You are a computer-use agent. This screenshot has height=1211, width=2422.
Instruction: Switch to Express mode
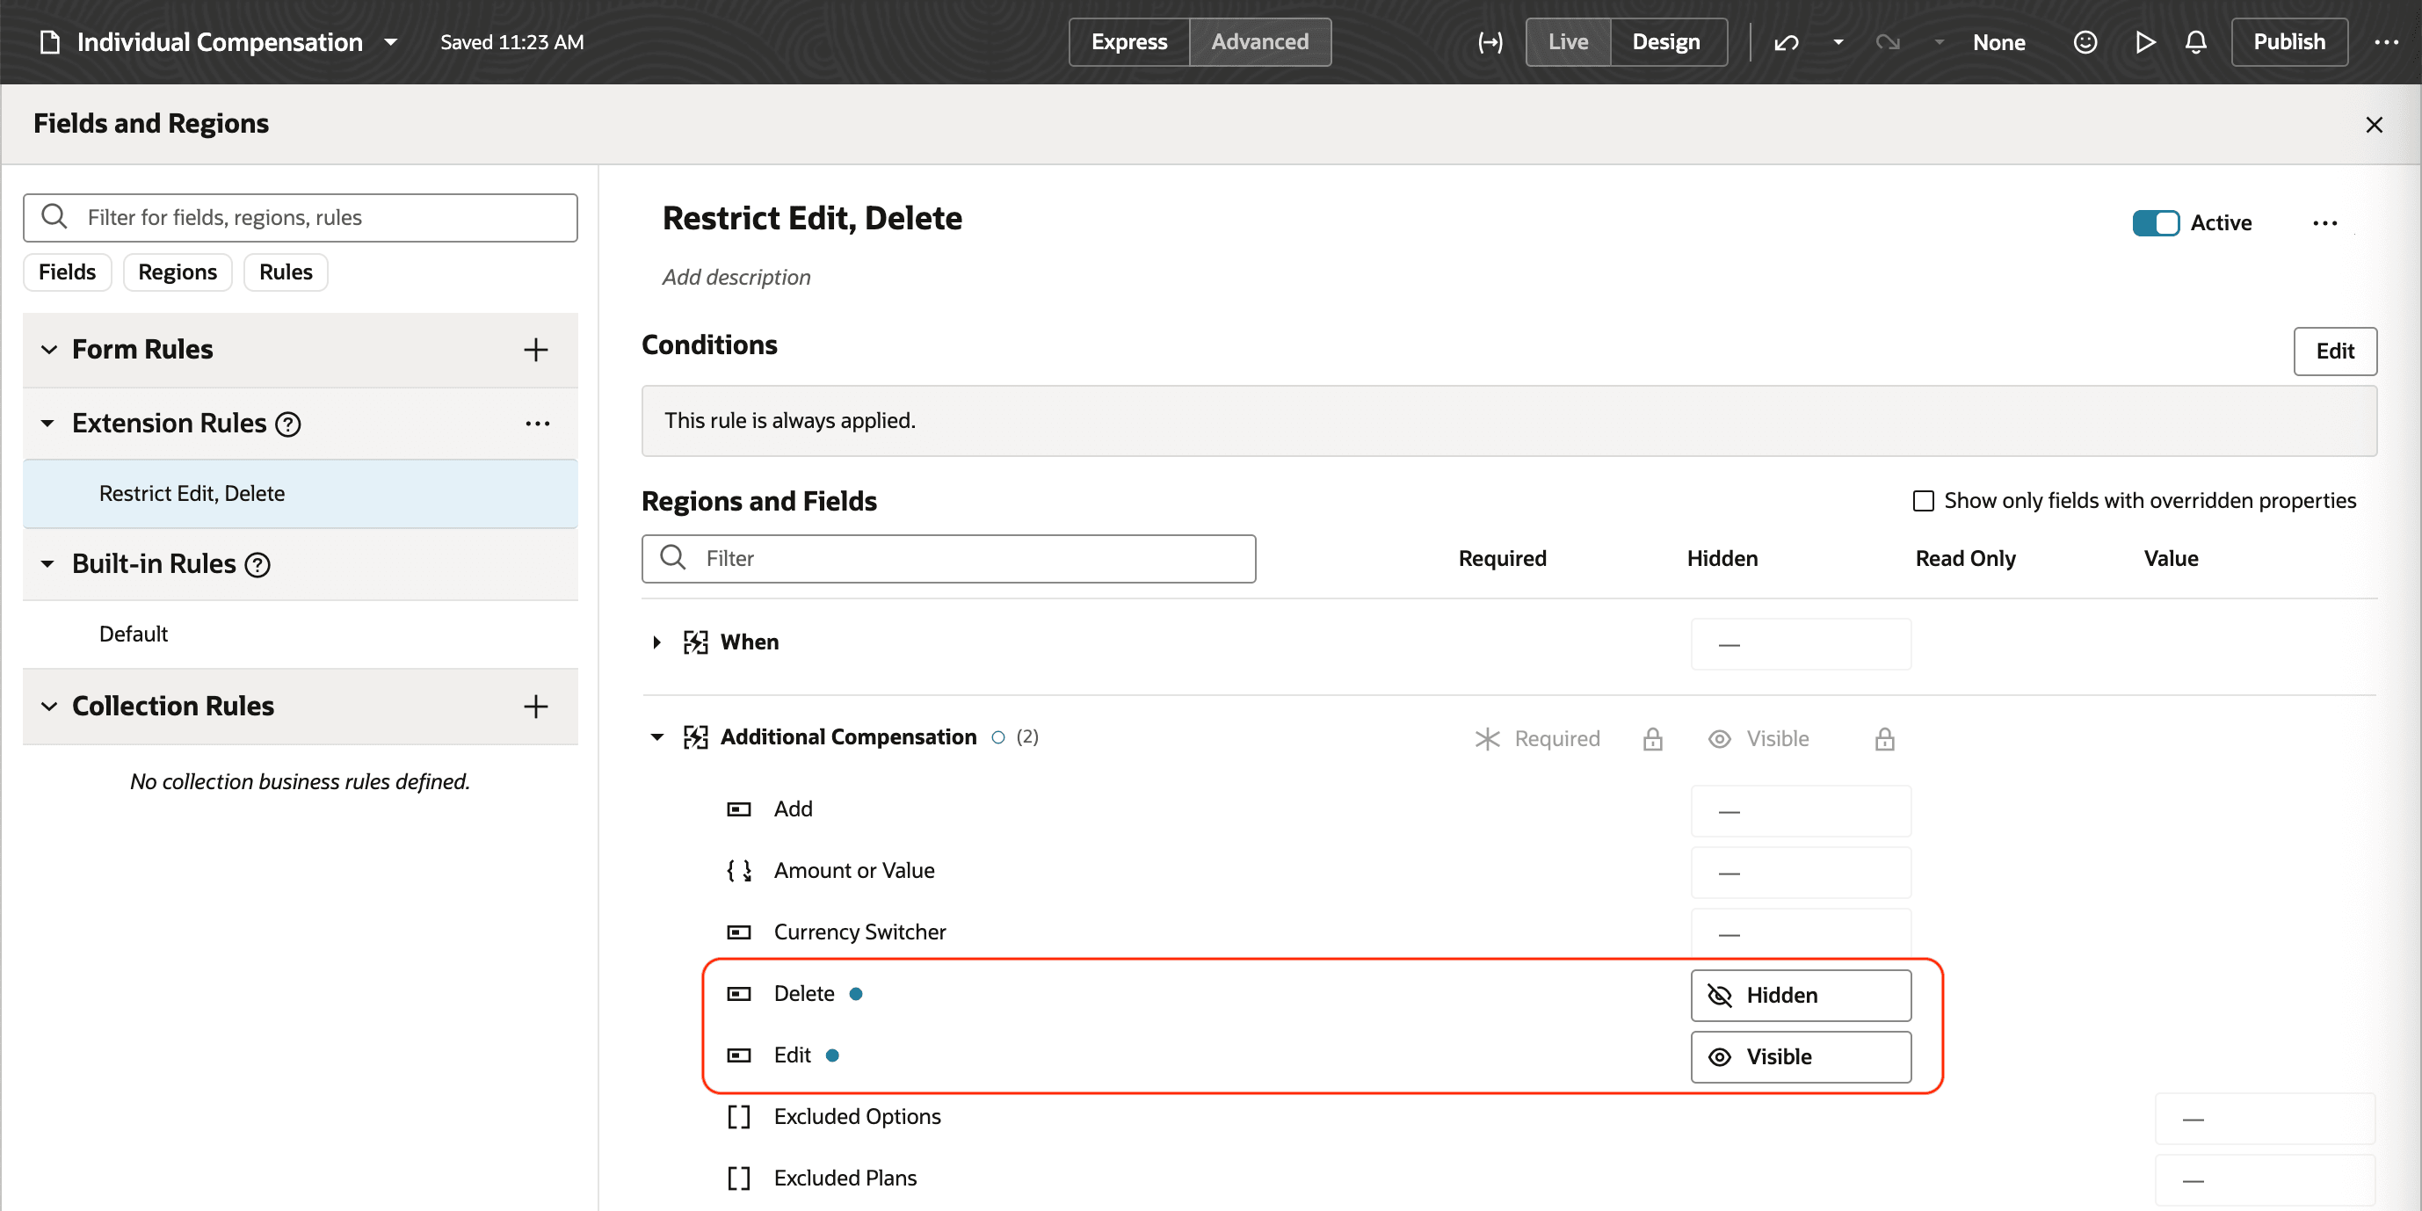pyautogui.click(x=1129, y=41)
